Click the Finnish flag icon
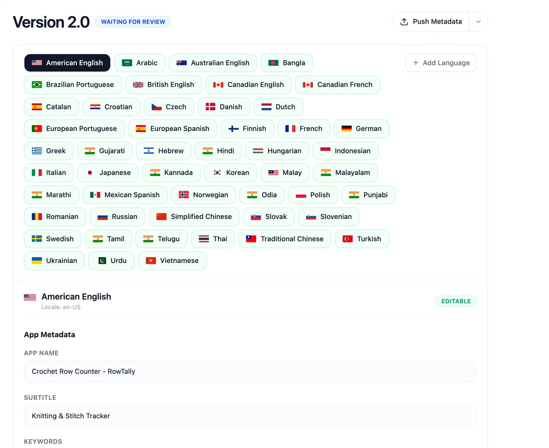Viewport: 549px width, 448px height. pyautogui.click(x=233, y=129)
